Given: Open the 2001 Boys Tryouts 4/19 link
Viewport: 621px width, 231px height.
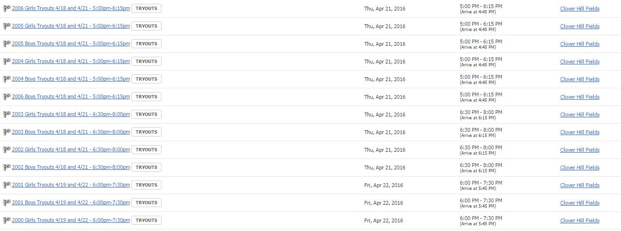Looking at the screenshot, I should (71, 202).
